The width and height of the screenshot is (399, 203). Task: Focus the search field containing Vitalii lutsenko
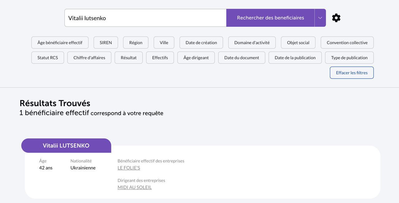point(145,18)
